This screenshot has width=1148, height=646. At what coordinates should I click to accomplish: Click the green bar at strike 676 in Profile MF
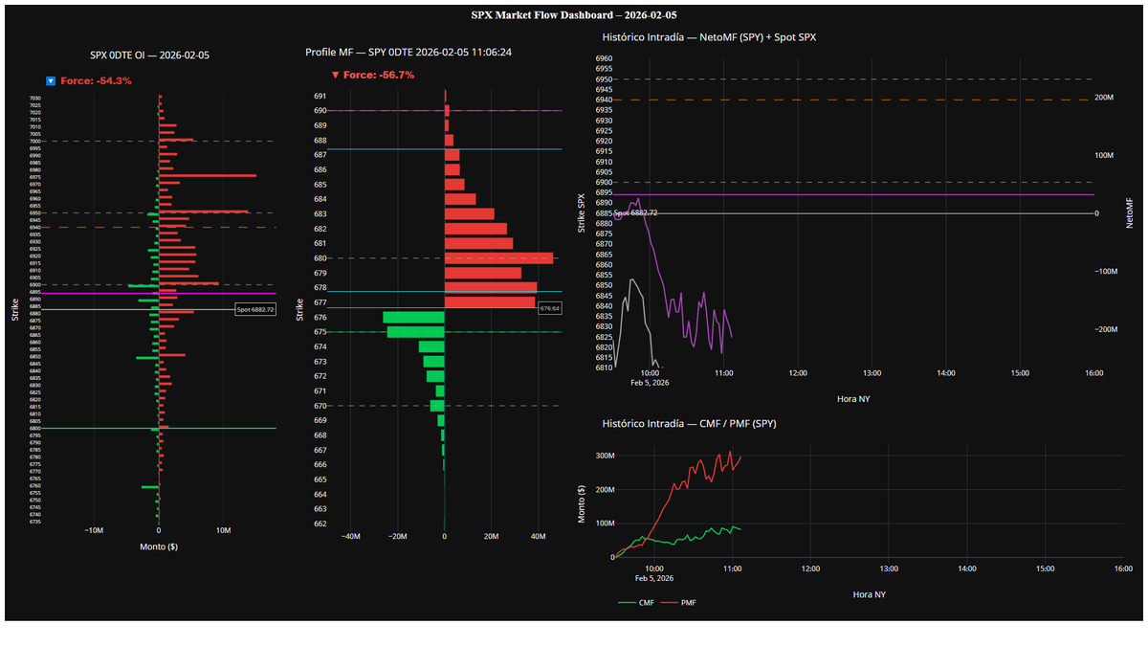click(413, 317)
